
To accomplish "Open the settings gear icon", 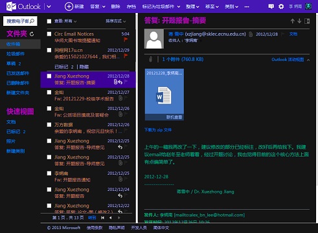I will (x=281, y=6).
